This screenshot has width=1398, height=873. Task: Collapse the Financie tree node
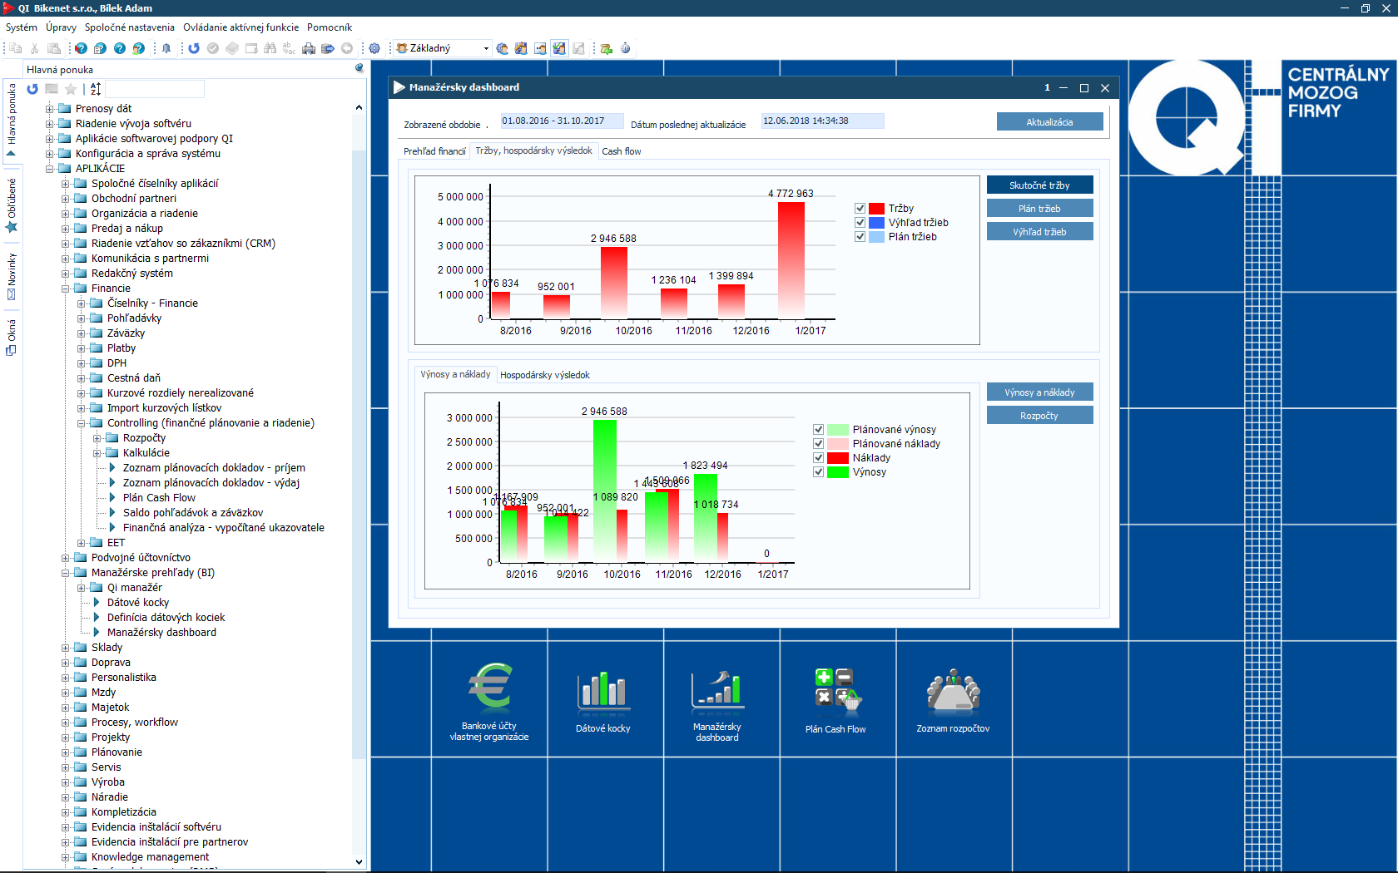pos(66,289)
